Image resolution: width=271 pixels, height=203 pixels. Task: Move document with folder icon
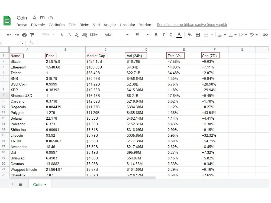[42, 18]
